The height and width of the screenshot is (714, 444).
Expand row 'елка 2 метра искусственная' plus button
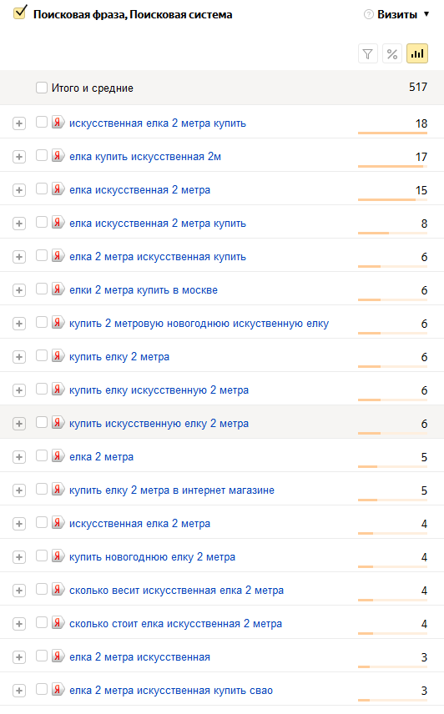tap(19, 657)
